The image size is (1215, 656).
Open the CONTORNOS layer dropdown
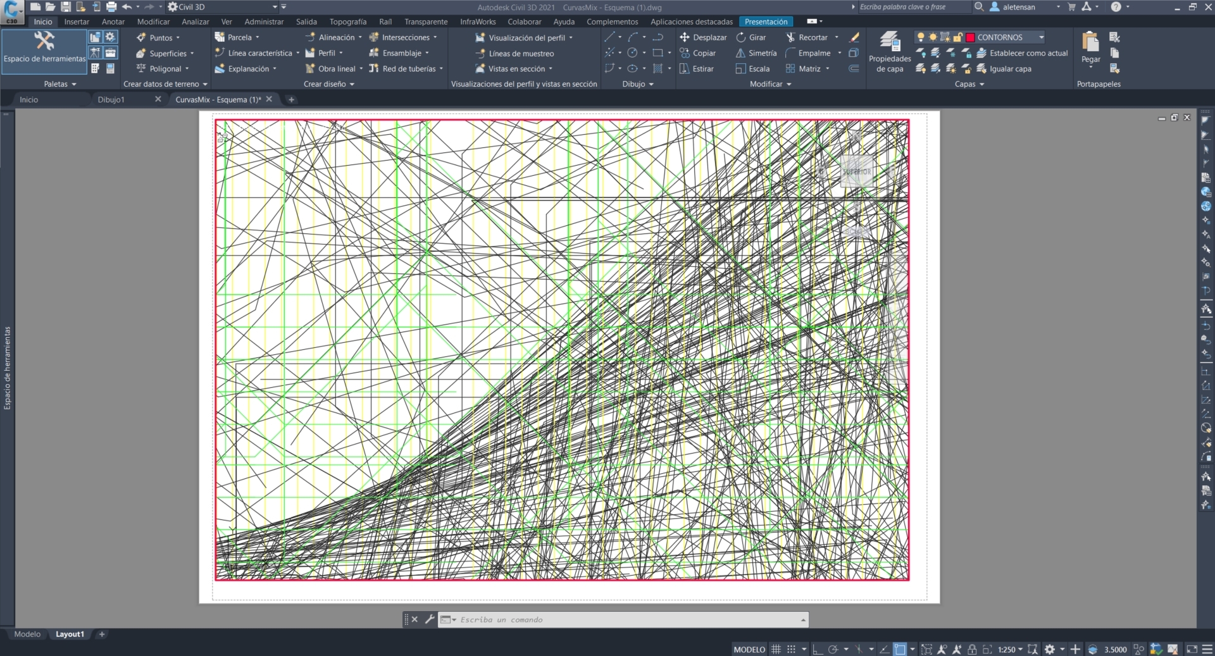1041,37
